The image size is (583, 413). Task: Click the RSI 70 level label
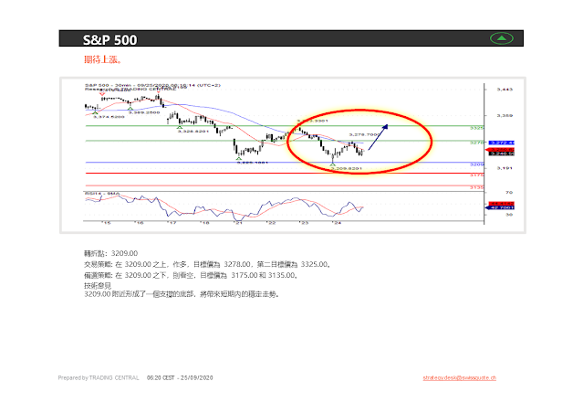coord(509,193)
